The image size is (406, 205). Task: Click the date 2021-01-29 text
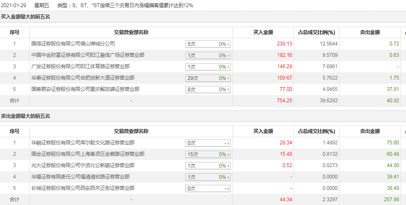pyautogui.click(x=13, y=5)
